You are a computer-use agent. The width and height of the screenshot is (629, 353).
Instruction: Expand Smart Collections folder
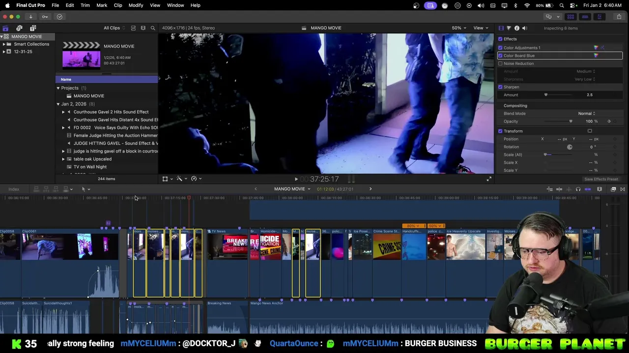[4, 44]
